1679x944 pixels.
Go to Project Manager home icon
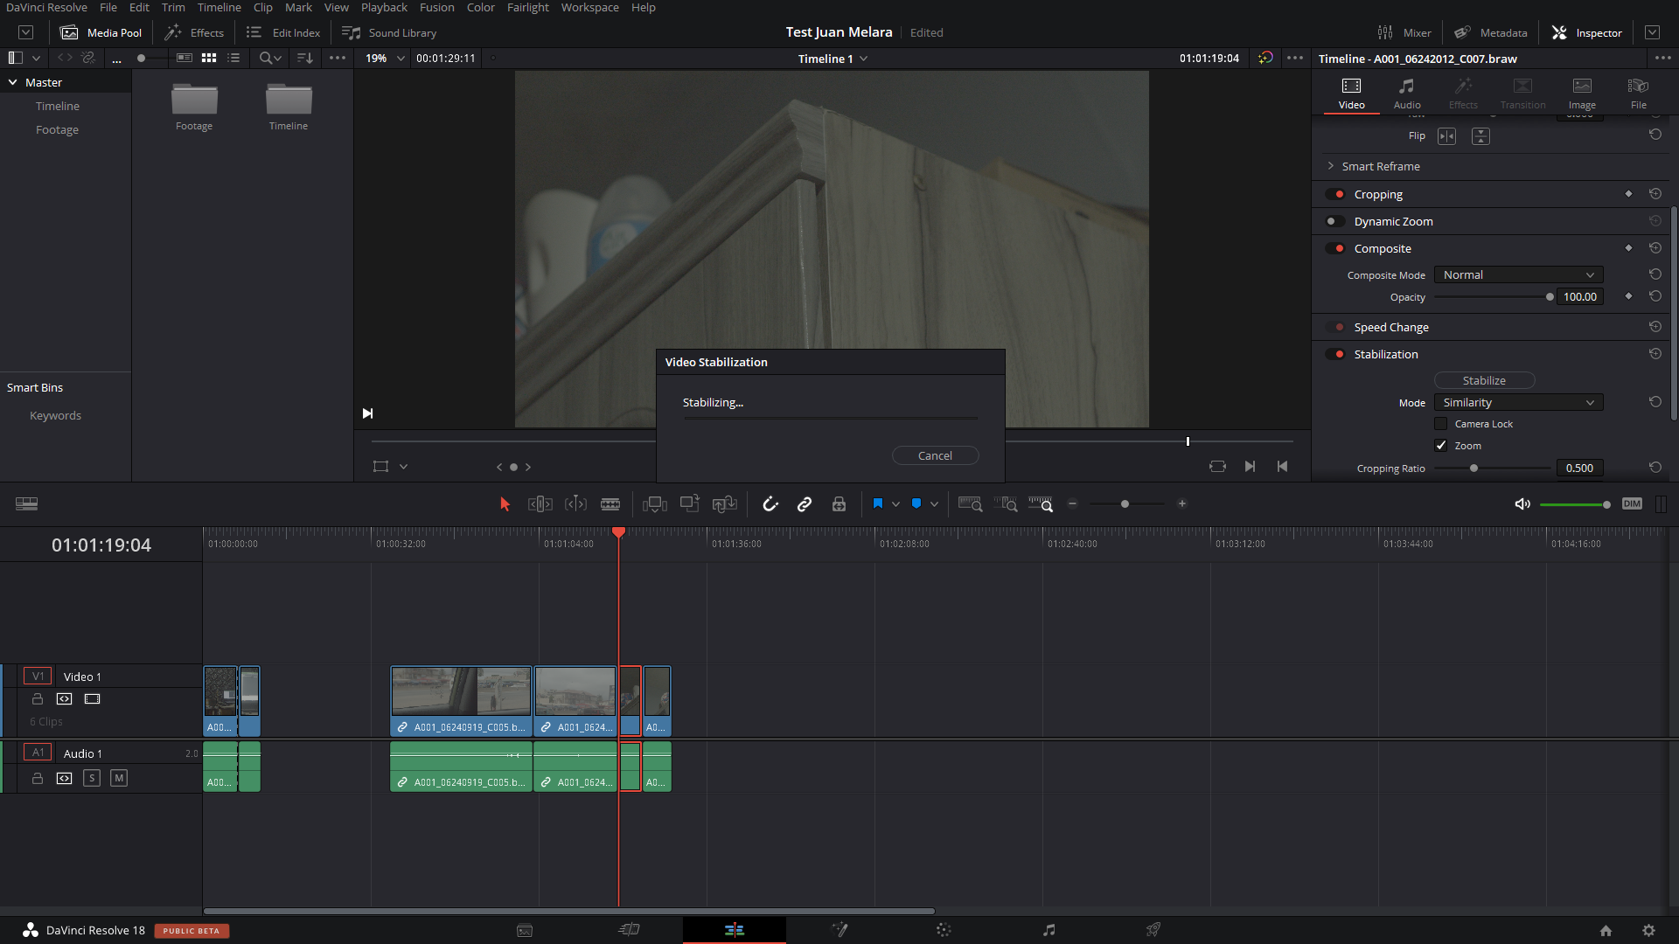coord(1606,931)
